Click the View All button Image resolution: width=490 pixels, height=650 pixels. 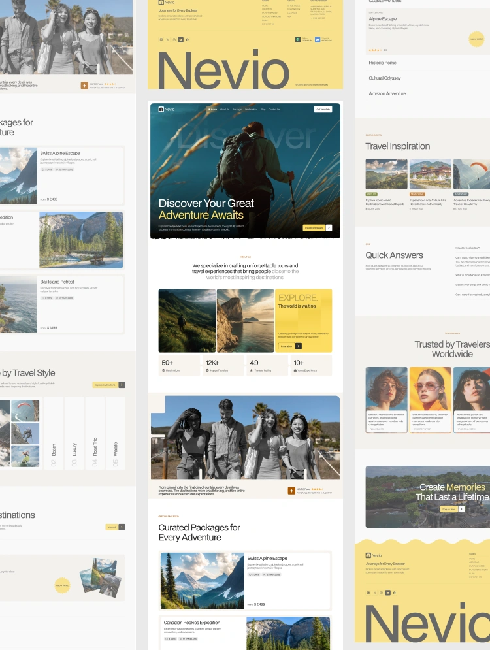[x=112, y=527]
